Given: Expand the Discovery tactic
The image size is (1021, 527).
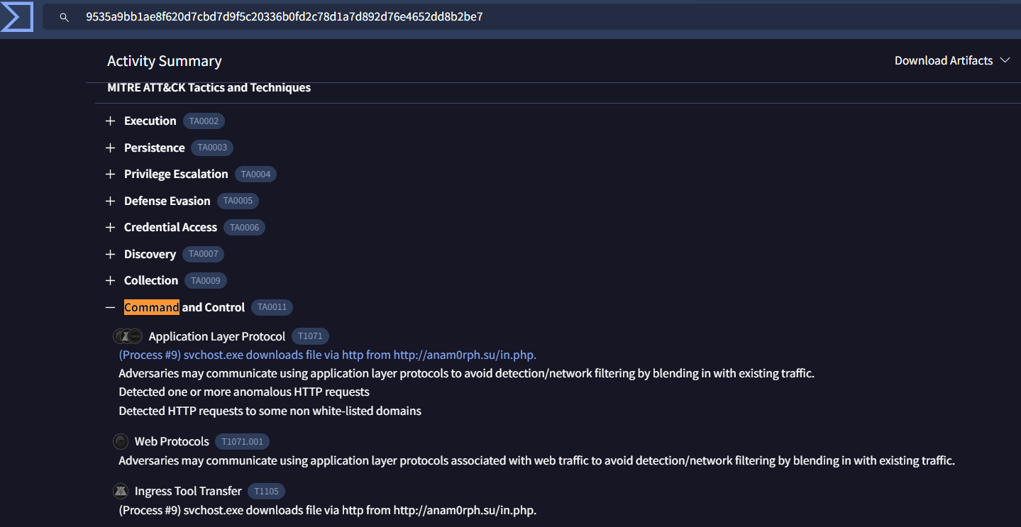Looking at the screenshot, I should (x=110, y=254).
